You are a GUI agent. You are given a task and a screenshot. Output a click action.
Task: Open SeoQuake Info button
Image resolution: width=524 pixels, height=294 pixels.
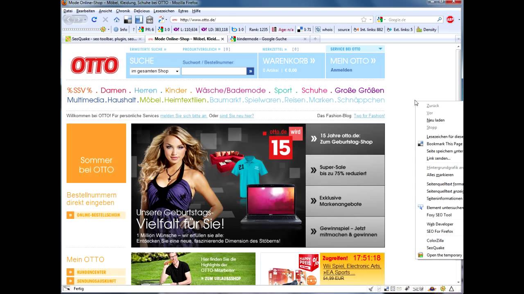pos(120,29)
